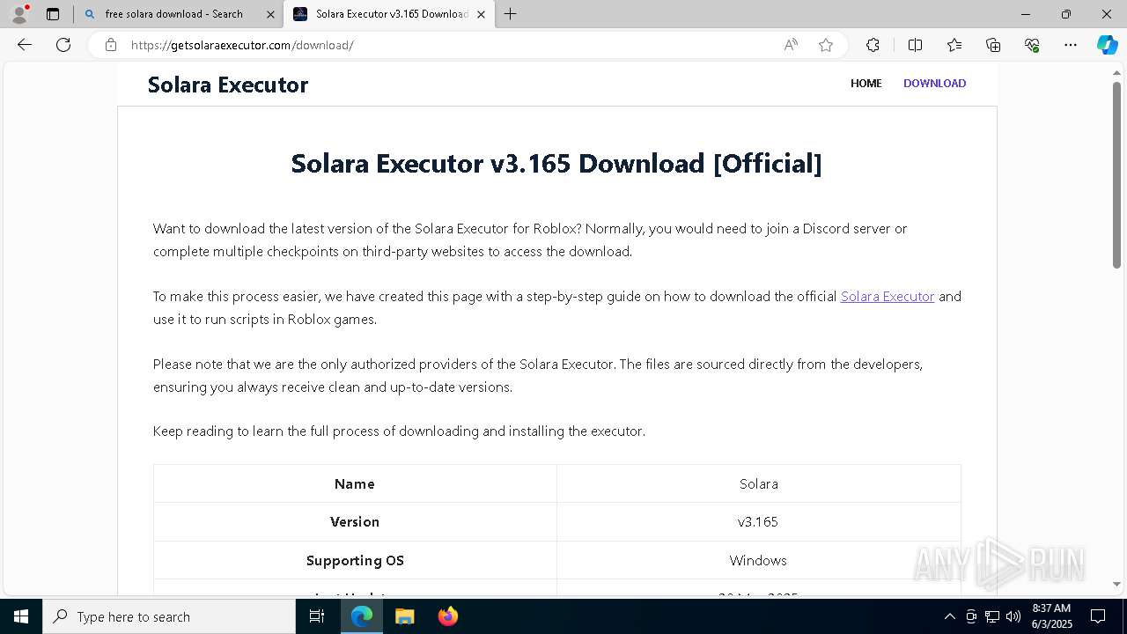Click the page heading Solara Executor v3.165 Download

(x=556, y=163)
